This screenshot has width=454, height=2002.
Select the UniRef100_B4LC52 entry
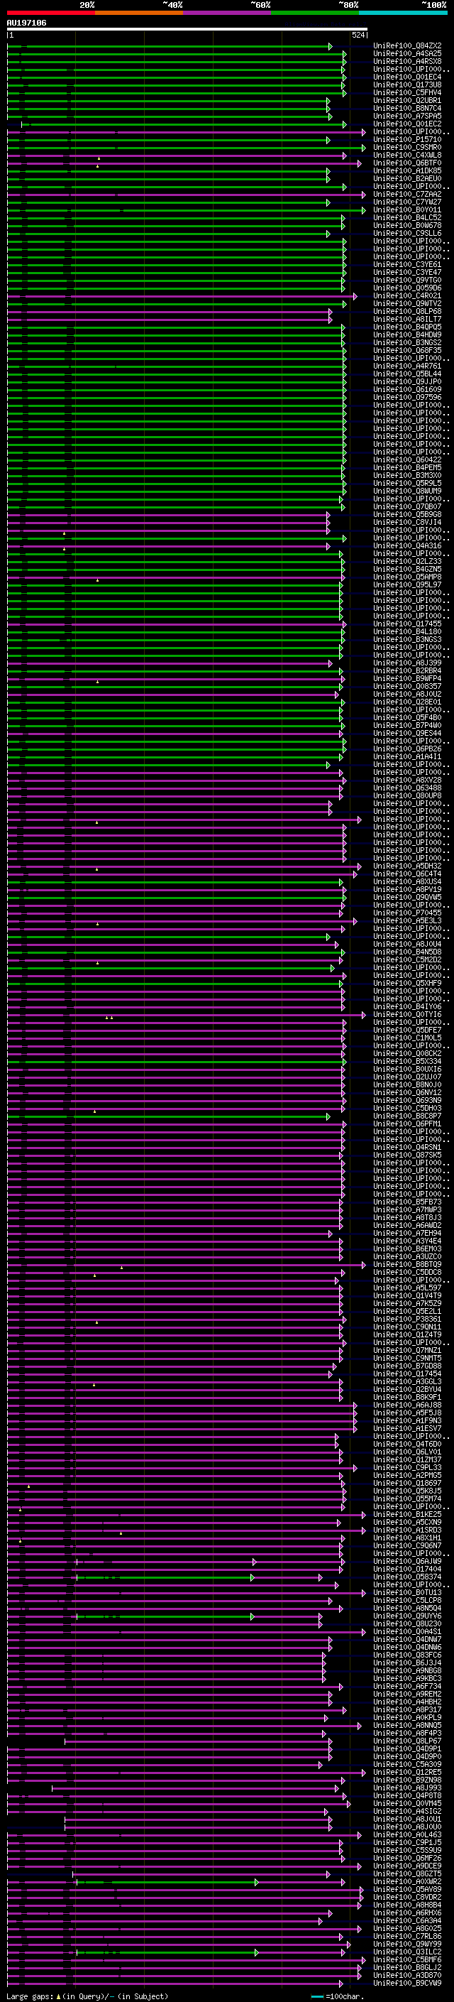pyautogui.click(x=407, y=217)
